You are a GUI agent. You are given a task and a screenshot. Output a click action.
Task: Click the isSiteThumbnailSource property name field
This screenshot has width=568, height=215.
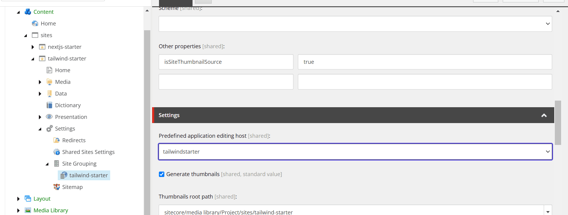point(226,62)
